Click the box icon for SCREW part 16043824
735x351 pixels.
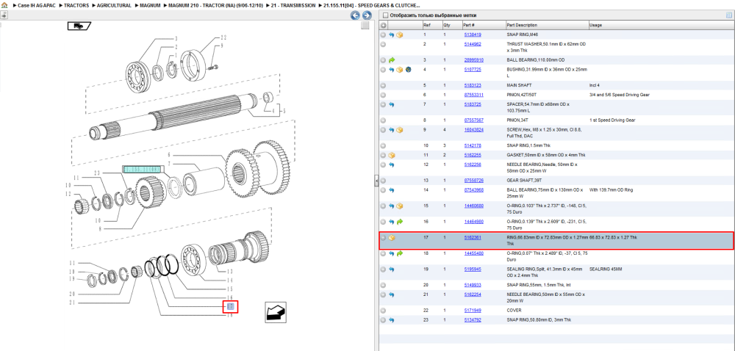(400, 130)
